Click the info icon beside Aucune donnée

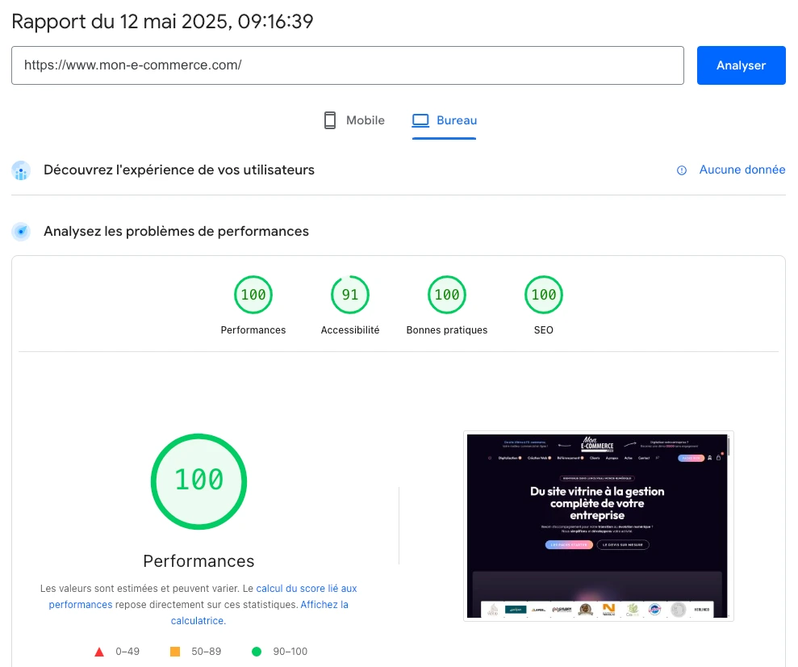(x=682, y=170)
